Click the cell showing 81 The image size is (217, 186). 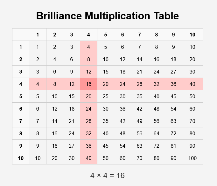coord(173,146)
